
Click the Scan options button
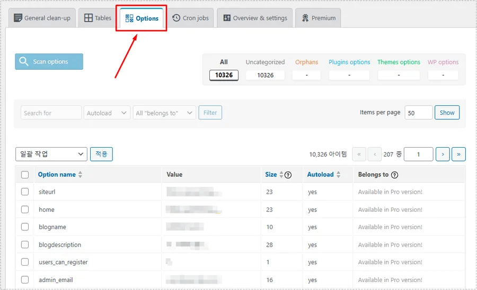[49, 61]
